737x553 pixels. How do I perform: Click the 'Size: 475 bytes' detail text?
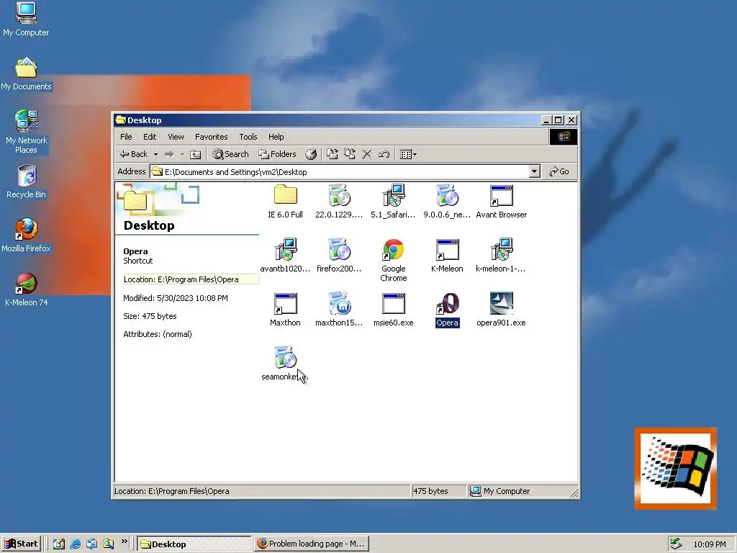pyautogui.click(x=150, y=316)
